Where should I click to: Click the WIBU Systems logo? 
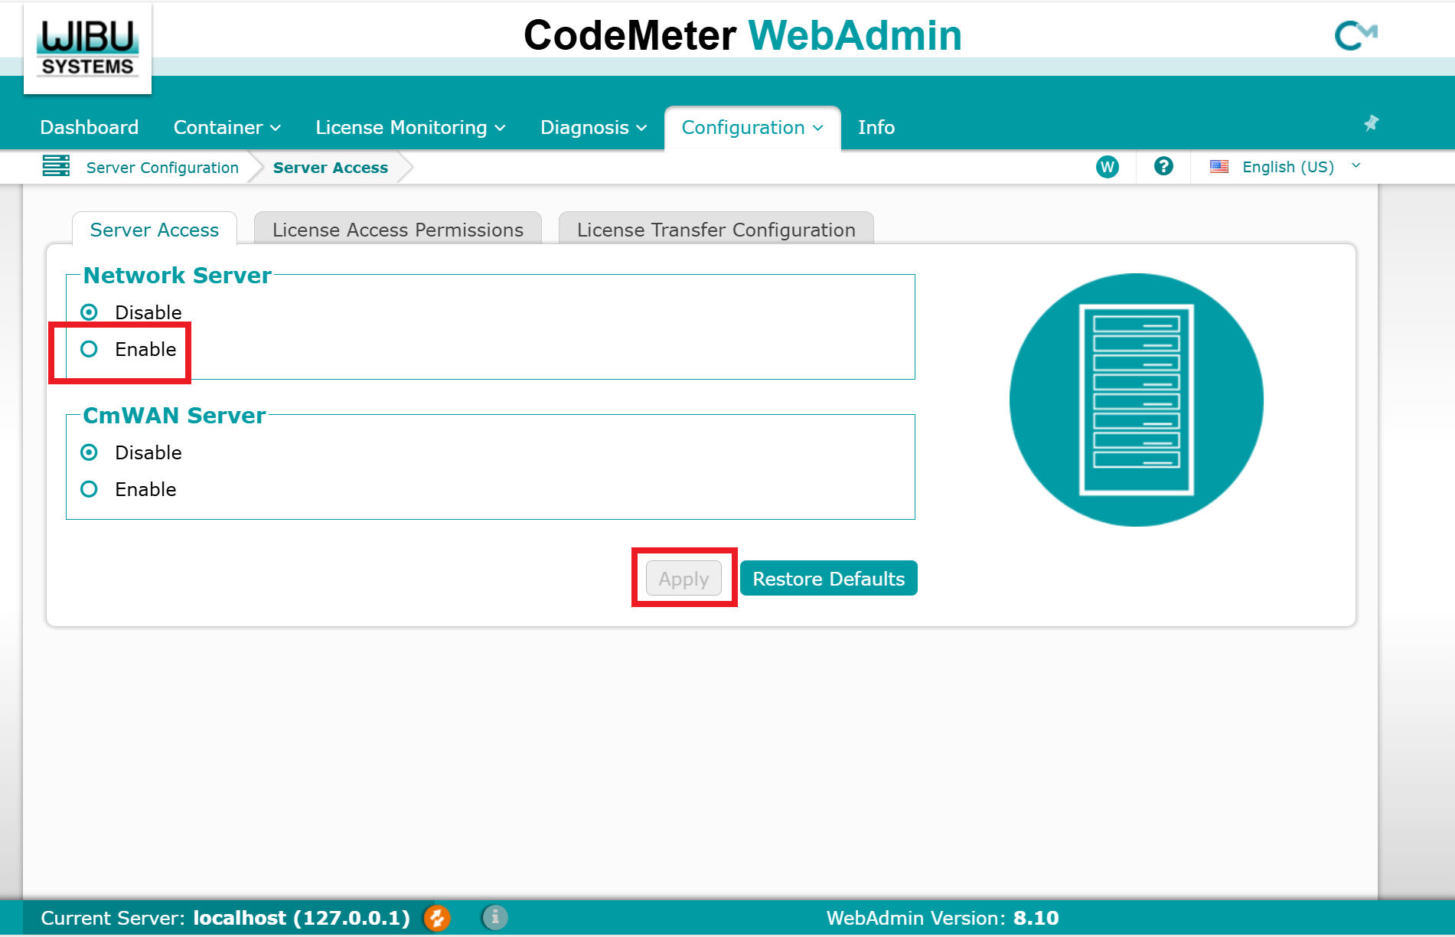(x=87, y=48)
